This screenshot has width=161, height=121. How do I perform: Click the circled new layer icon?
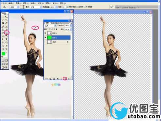click(x=65, y=79)
